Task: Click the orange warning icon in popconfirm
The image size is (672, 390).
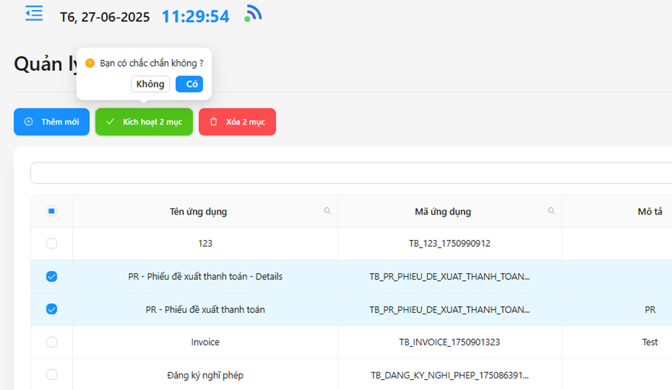Action: coord(90,63)
